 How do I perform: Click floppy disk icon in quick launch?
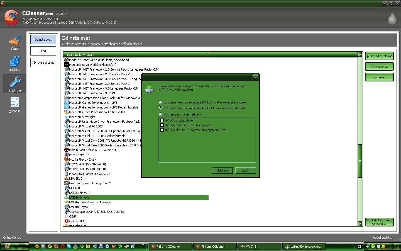coord(101,247)
